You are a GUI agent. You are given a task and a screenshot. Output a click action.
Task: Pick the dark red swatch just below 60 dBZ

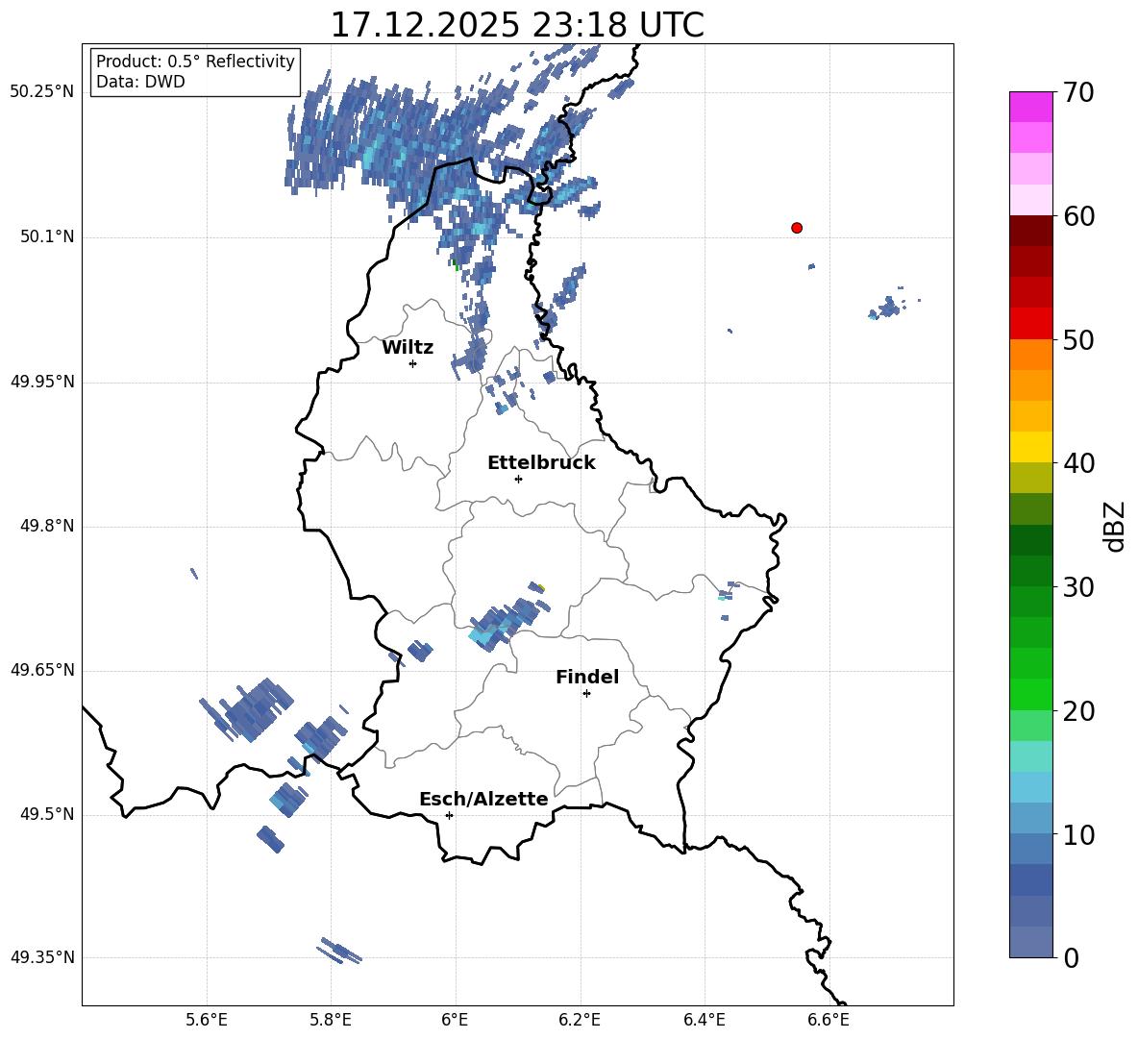pos(1030,231)
